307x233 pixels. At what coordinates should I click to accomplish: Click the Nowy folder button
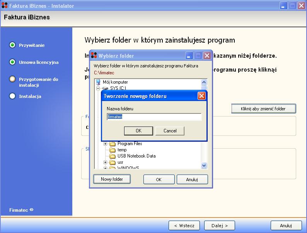click(112, 179)
